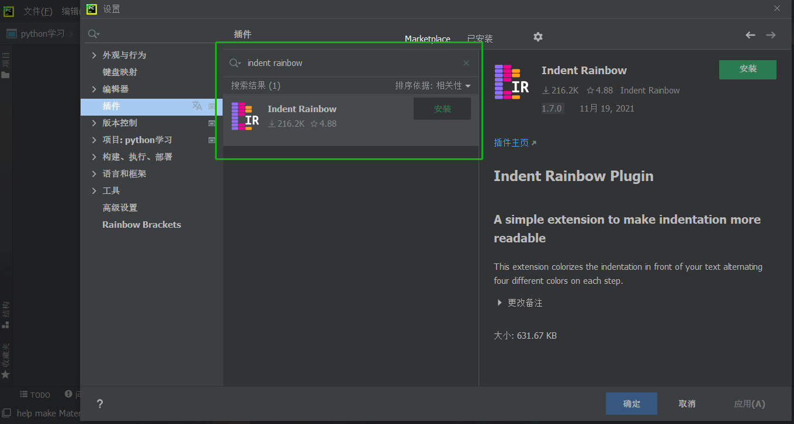
Task: Click the plugin settings gear icon
Action: coord(538,37)
